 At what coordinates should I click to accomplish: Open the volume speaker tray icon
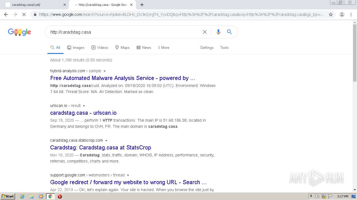coord(317,196)
